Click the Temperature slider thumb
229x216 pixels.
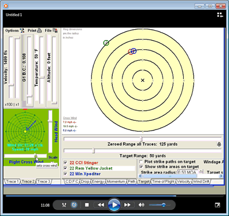point(42,77)
